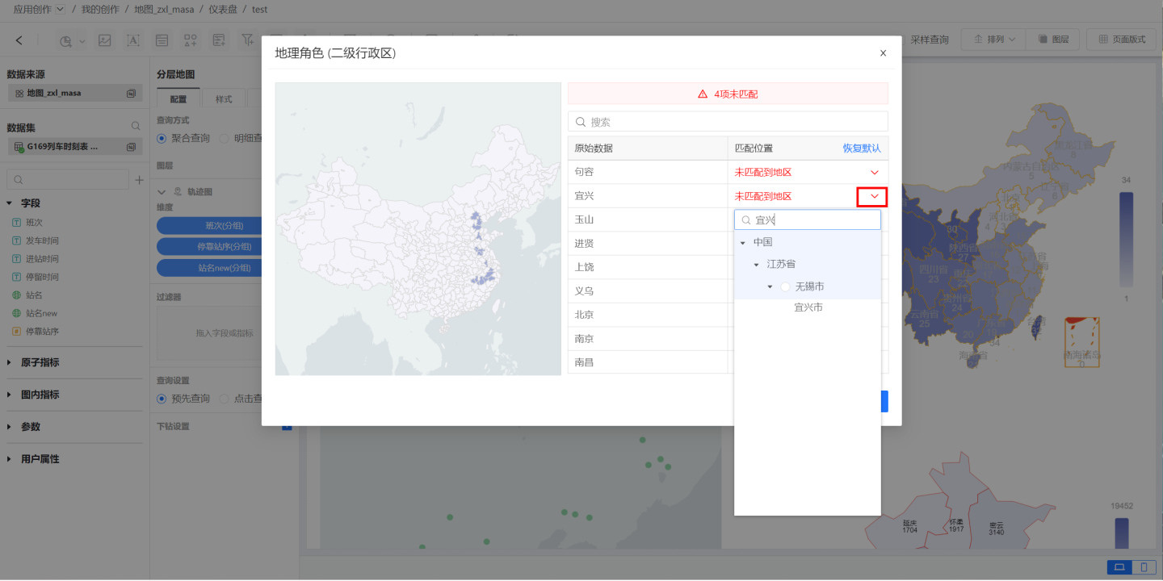Collapse the 江苏省 tree node
Viewport: 1163px width, 581px height.
click(x=757, y=265)
